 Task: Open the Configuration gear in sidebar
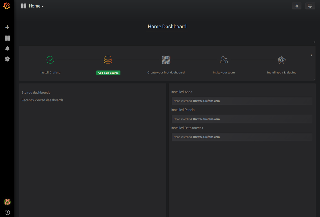7,59
